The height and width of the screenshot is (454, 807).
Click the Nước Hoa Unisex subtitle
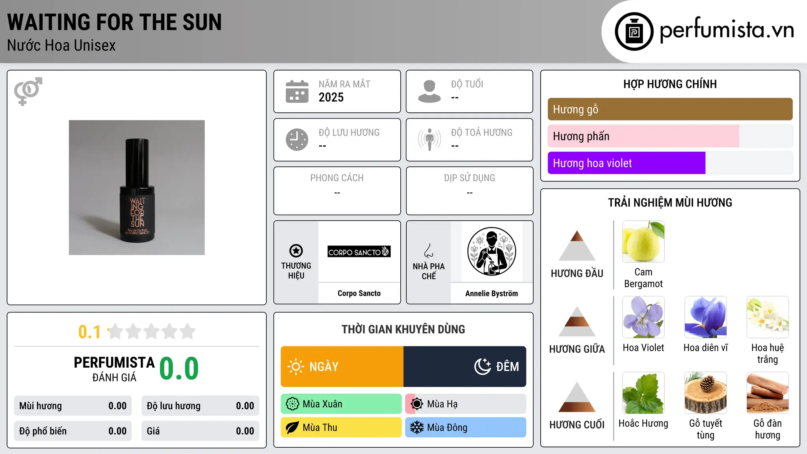click(61, 45)
